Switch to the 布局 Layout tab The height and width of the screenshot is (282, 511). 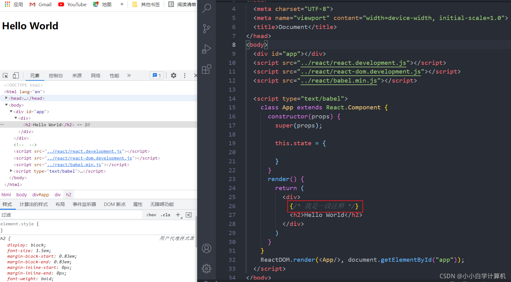click(60, 204)
